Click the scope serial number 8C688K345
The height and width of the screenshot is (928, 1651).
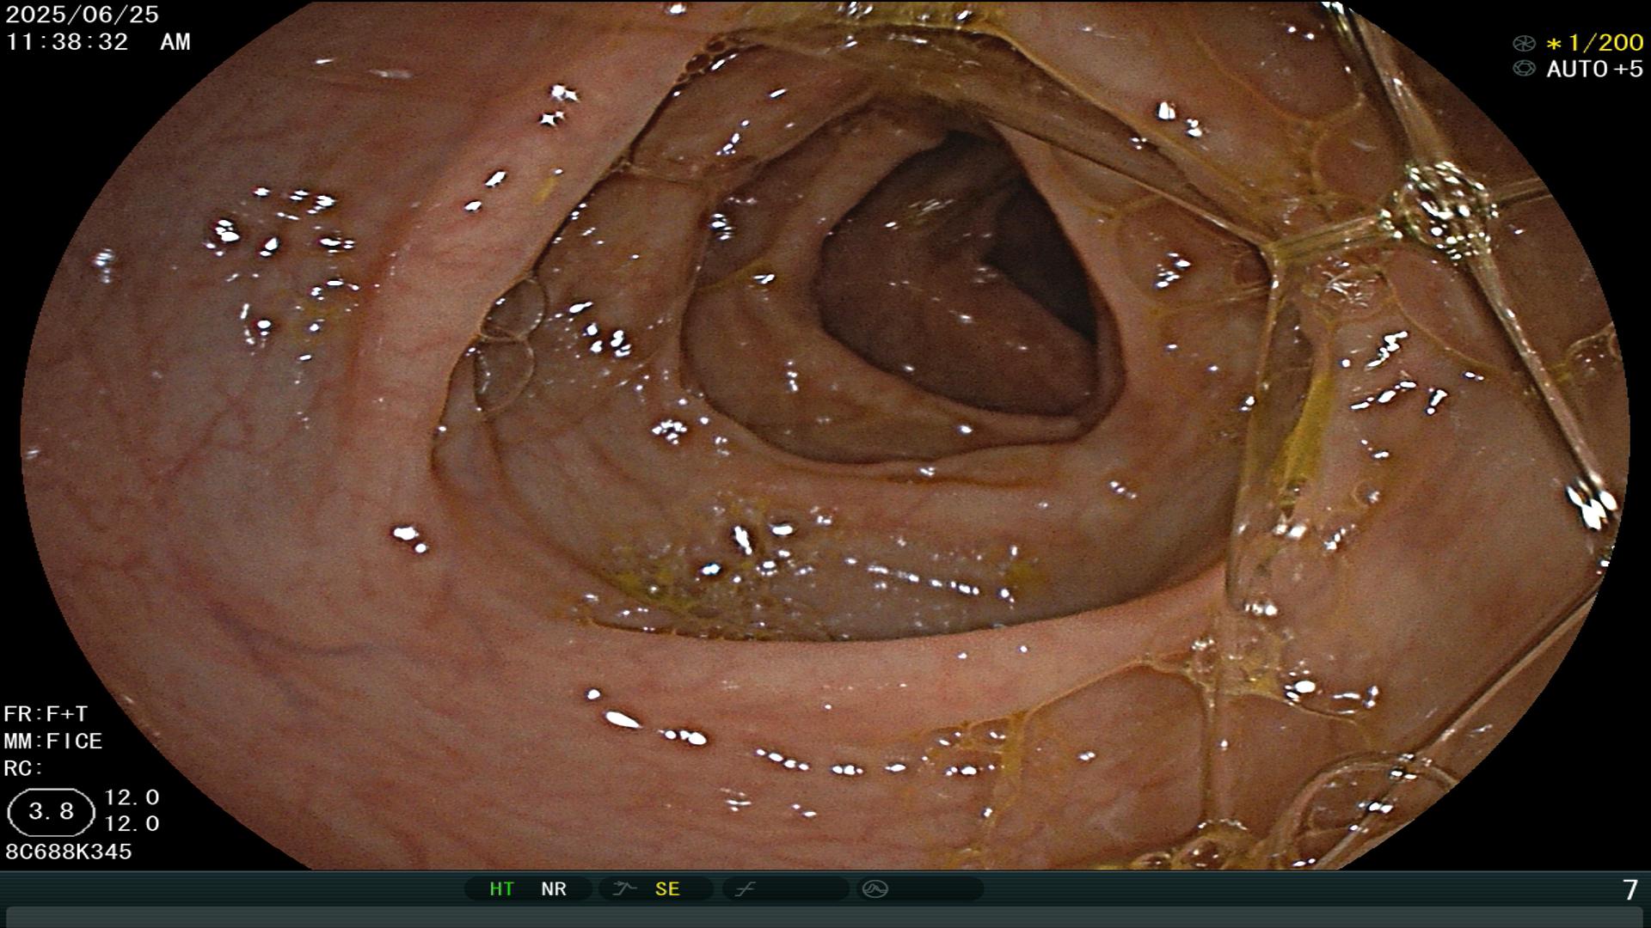[69, 852]
